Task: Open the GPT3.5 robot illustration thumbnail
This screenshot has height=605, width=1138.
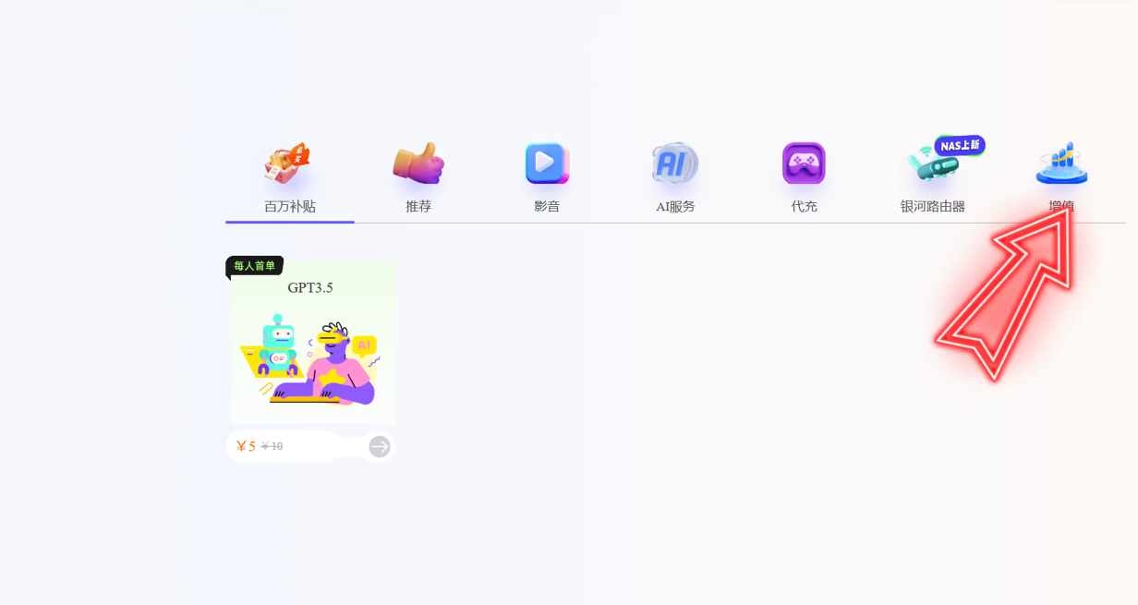Action: point(311,360)
